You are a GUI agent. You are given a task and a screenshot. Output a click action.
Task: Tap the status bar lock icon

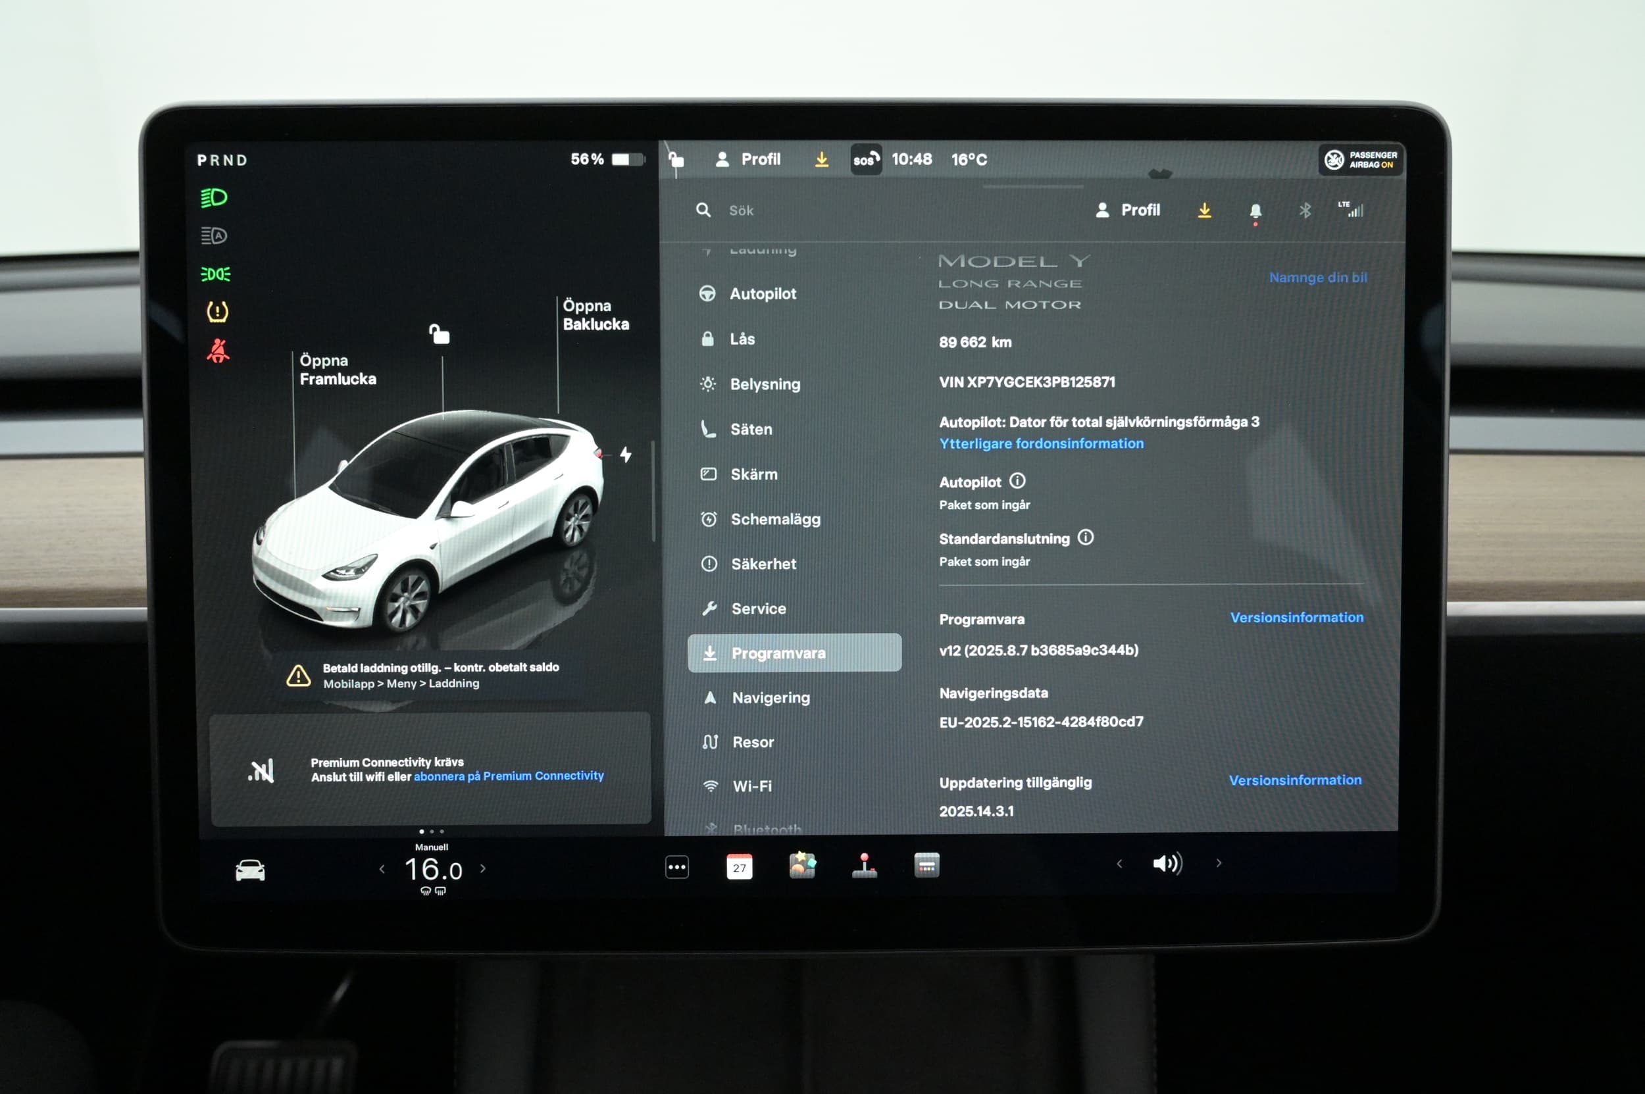click(676, 159)
